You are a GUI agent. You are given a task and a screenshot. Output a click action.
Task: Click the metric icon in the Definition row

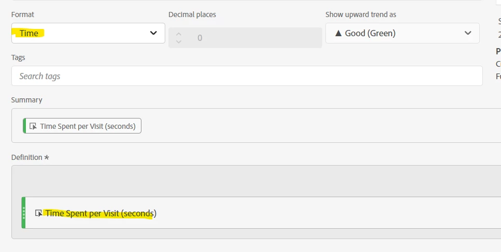click(38, 213)
